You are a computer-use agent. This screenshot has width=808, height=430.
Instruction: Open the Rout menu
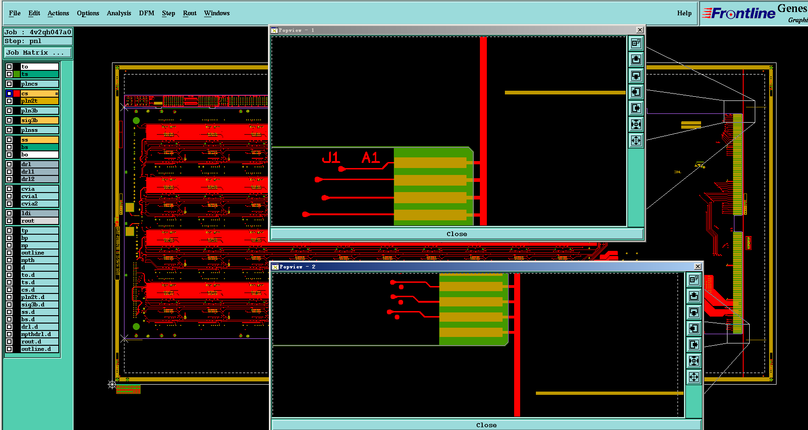[x=190, y=13]
